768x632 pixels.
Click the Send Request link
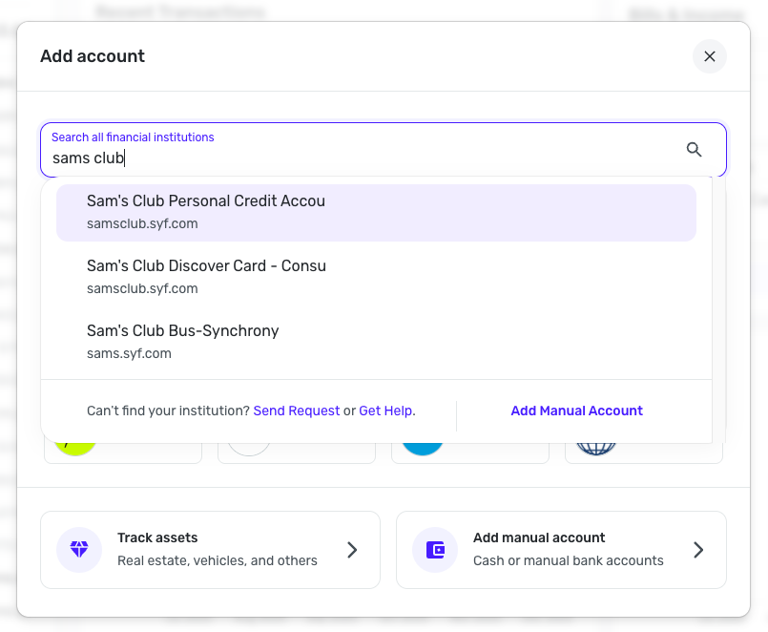tap(296, 411)
